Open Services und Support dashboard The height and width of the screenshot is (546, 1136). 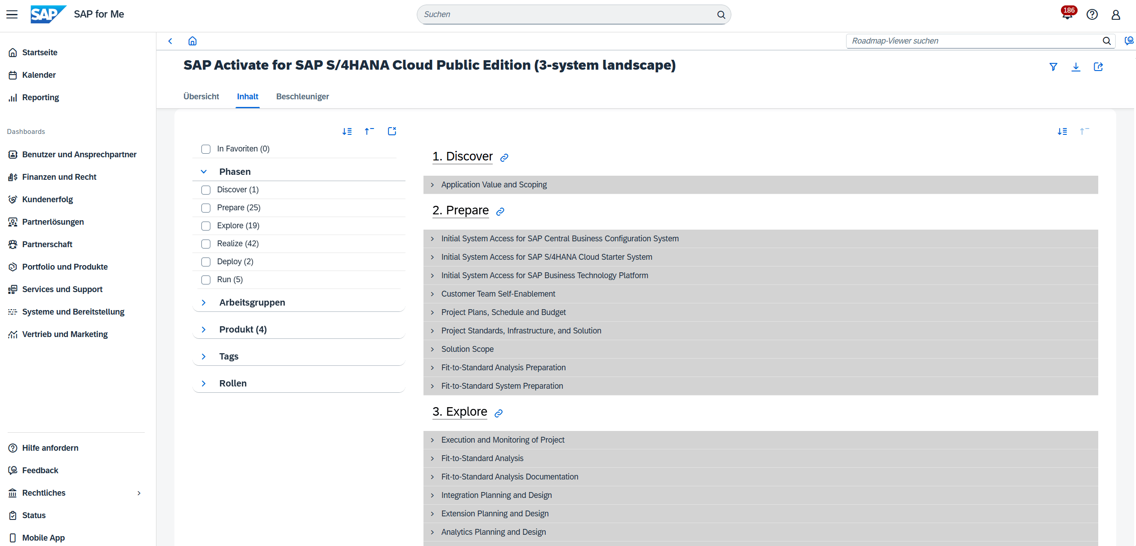tap(62, 289)
